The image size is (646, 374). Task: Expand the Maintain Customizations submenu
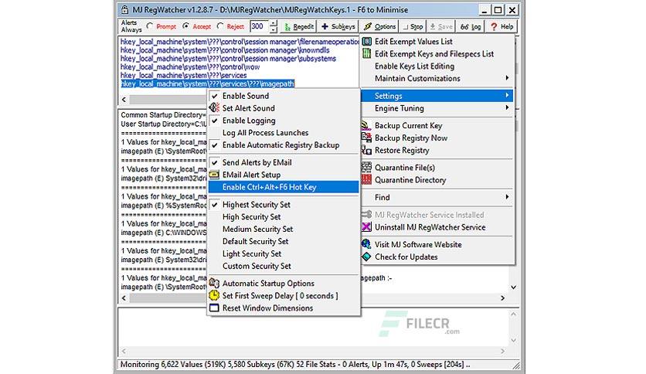437,78
